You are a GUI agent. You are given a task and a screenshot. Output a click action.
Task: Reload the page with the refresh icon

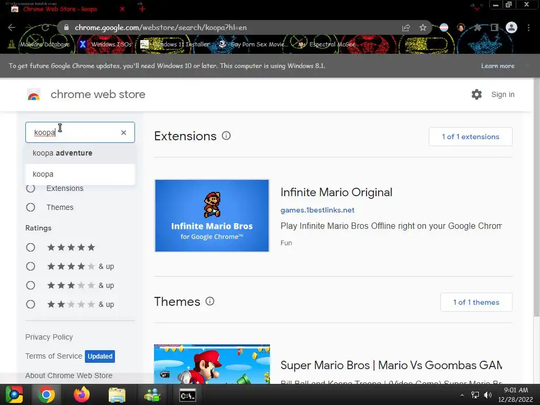pyautogui.click(x=45, y=27)
